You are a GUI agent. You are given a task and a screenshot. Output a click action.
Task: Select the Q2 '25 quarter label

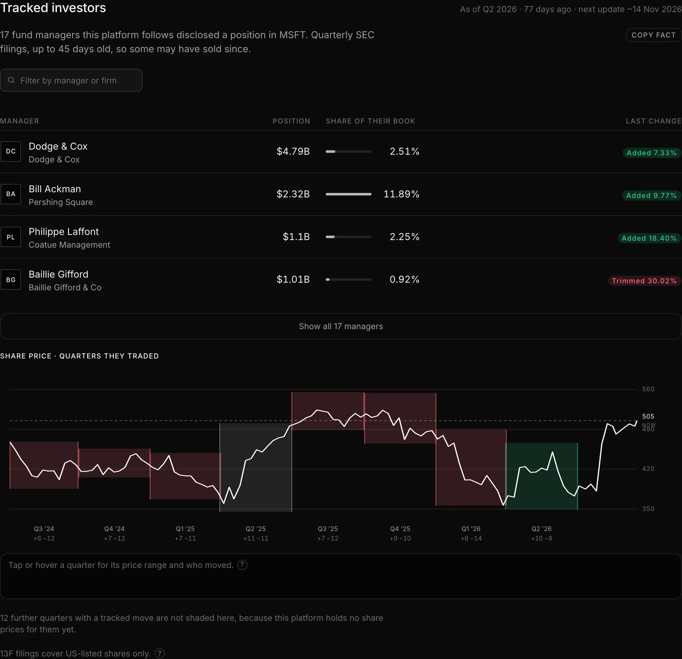(x=256, y=529)
